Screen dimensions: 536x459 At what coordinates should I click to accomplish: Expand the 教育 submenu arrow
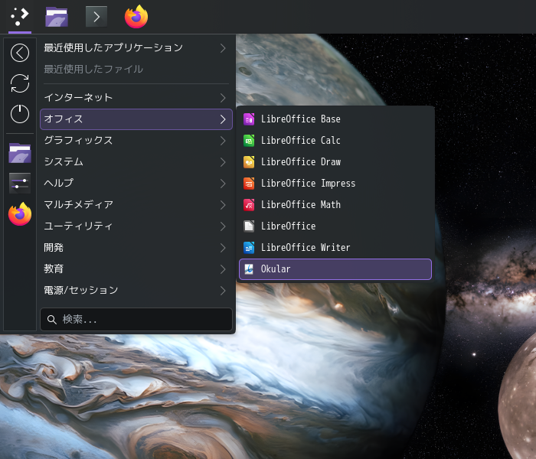coord(223,269)
